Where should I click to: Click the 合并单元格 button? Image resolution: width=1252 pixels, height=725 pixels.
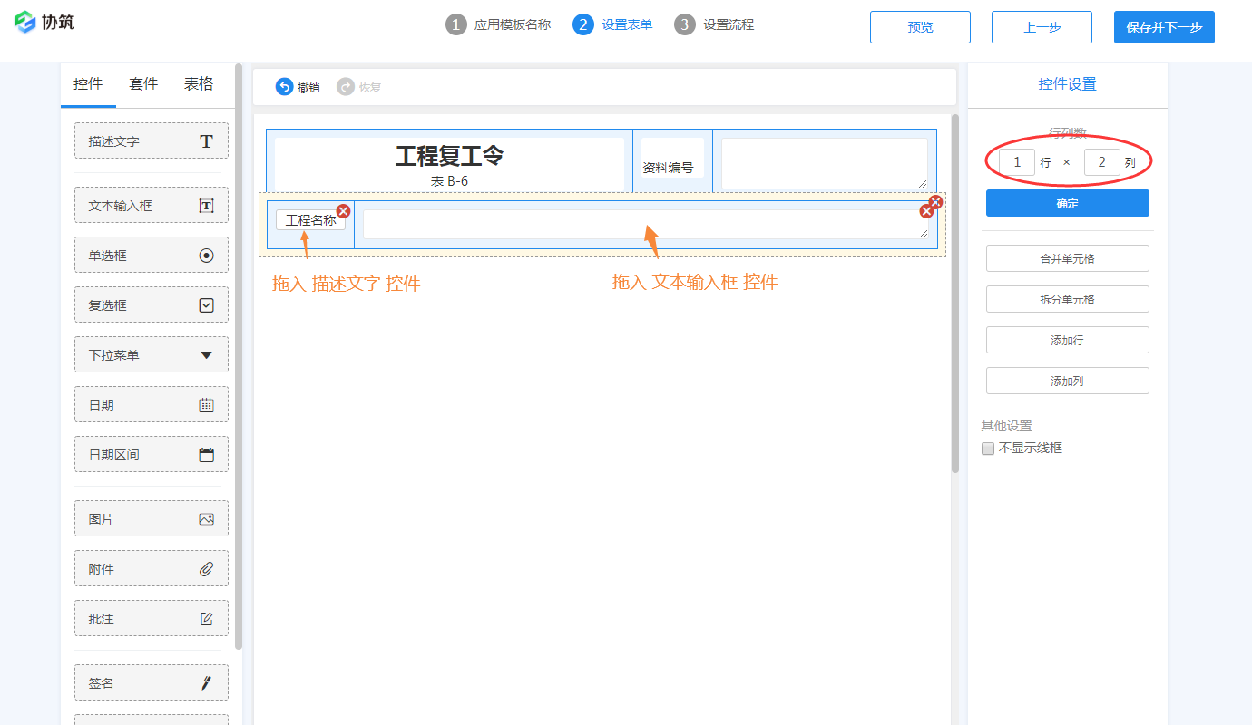[1067, 258]
